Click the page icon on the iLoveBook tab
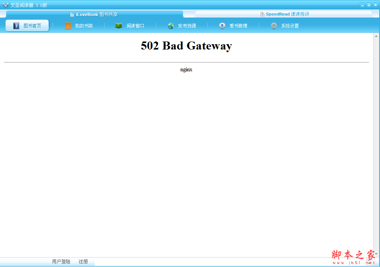The image size is (380, 267). click(x=72, y=15)
